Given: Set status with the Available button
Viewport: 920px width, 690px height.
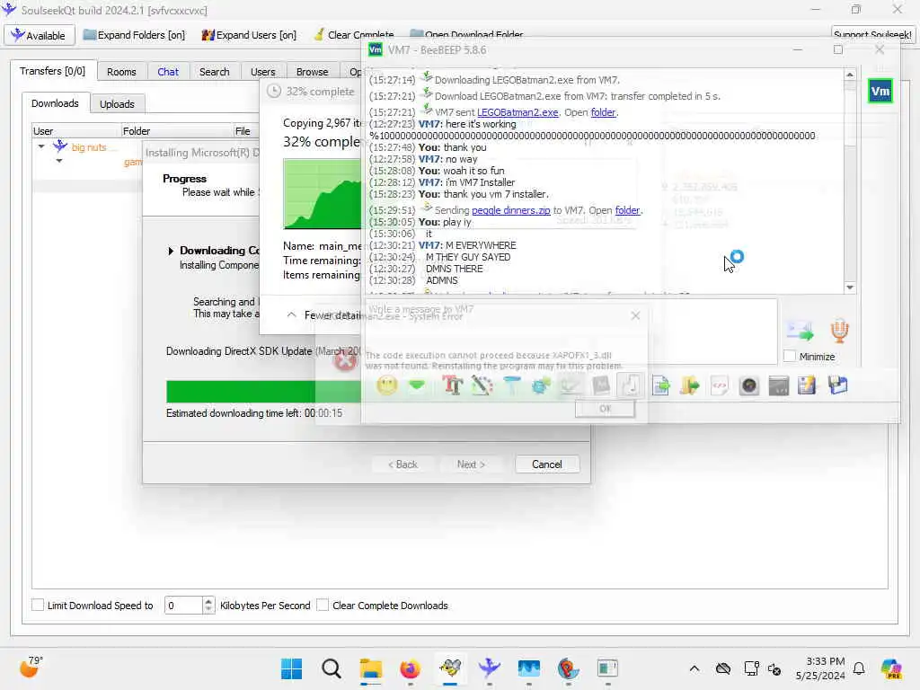Looking at the screenshot, I should coord(40,35).
